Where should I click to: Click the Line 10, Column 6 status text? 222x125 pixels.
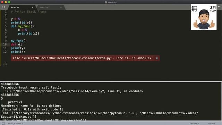click(15, 124)
